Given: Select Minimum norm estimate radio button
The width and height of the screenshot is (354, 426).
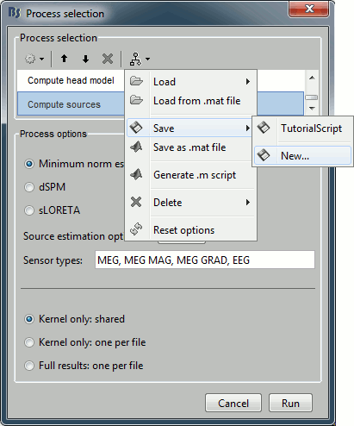Looking at the screenshot, I should pyautogui.click(x=29, y=164).
